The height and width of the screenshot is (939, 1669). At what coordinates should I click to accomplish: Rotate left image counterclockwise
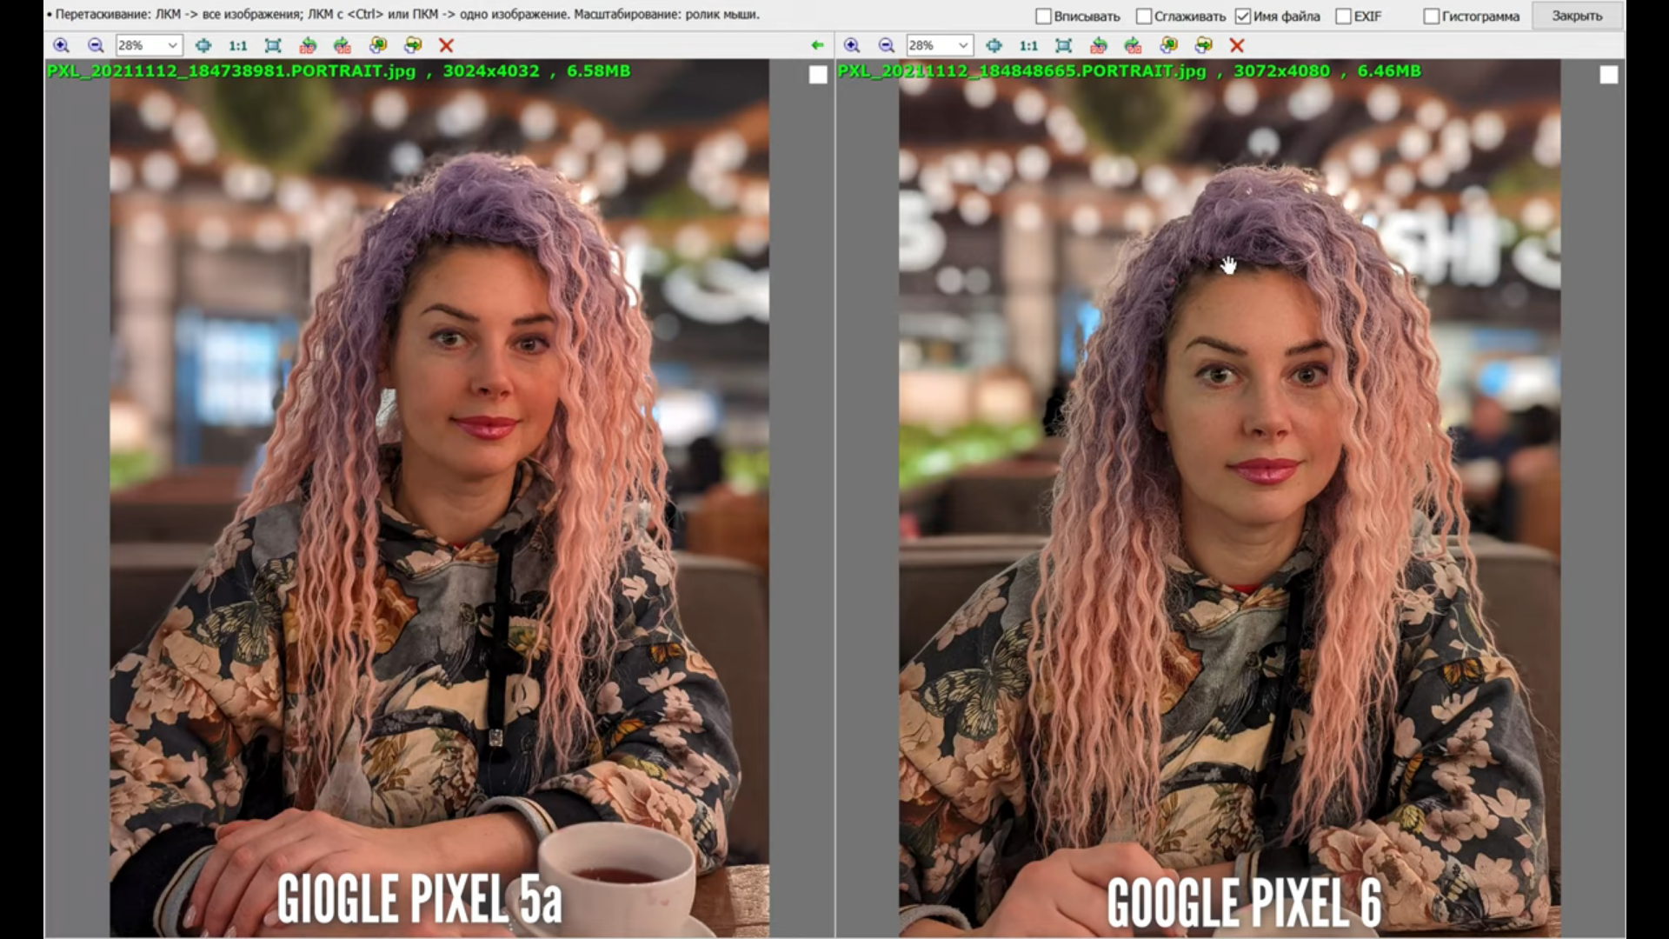click(308, 45)
